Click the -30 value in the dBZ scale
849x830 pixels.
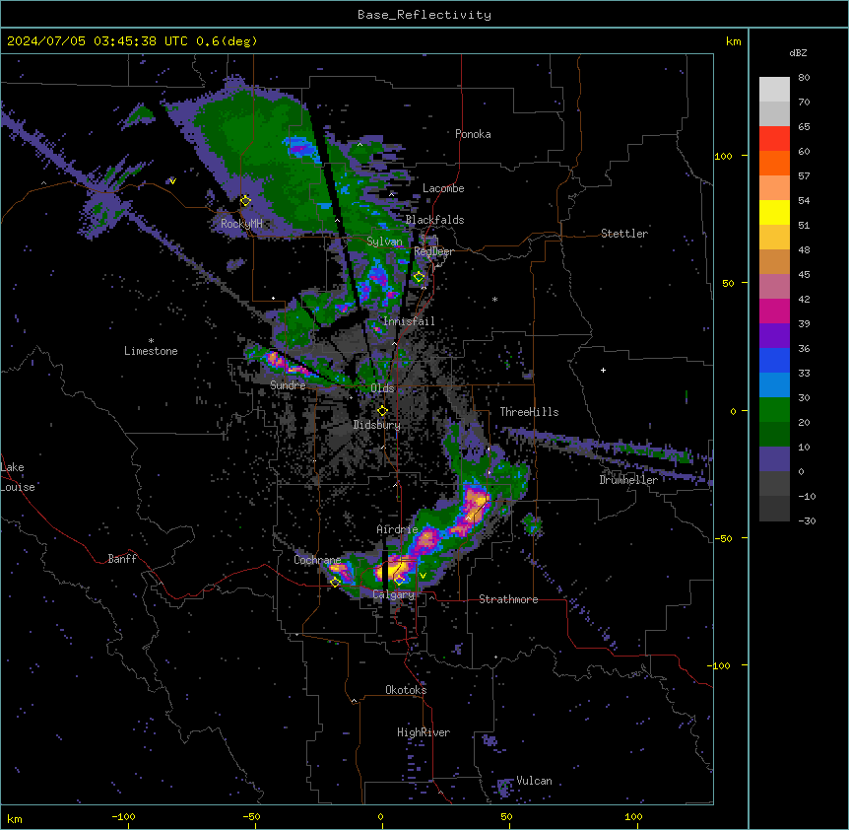(x=807, y=520)
